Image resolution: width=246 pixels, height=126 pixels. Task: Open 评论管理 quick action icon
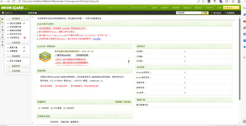point(52,108)
